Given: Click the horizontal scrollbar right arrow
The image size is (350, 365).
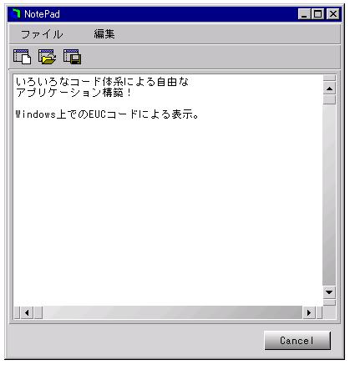Looking at the screenshot, I should [309, 312].
